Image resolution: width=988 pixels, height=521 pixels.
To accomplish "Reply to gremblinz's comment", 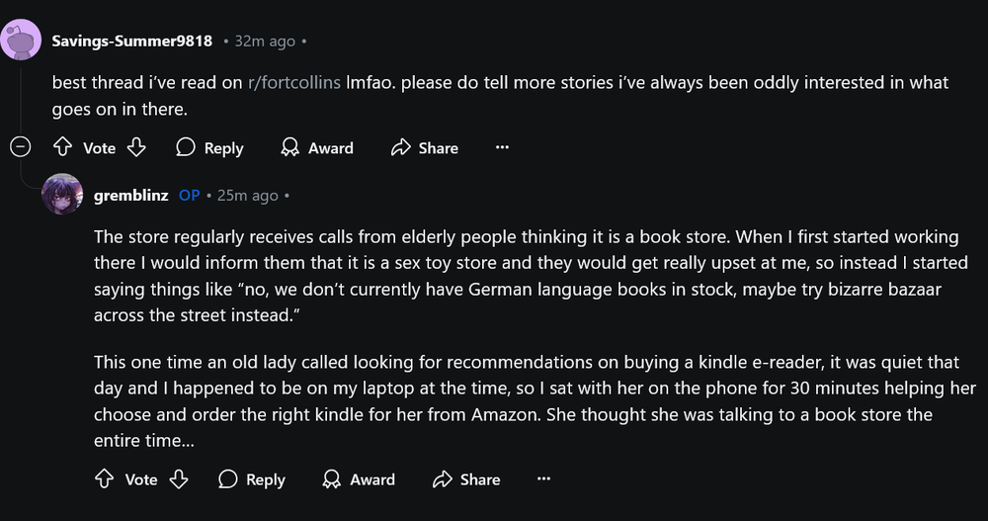I will 251,478.
